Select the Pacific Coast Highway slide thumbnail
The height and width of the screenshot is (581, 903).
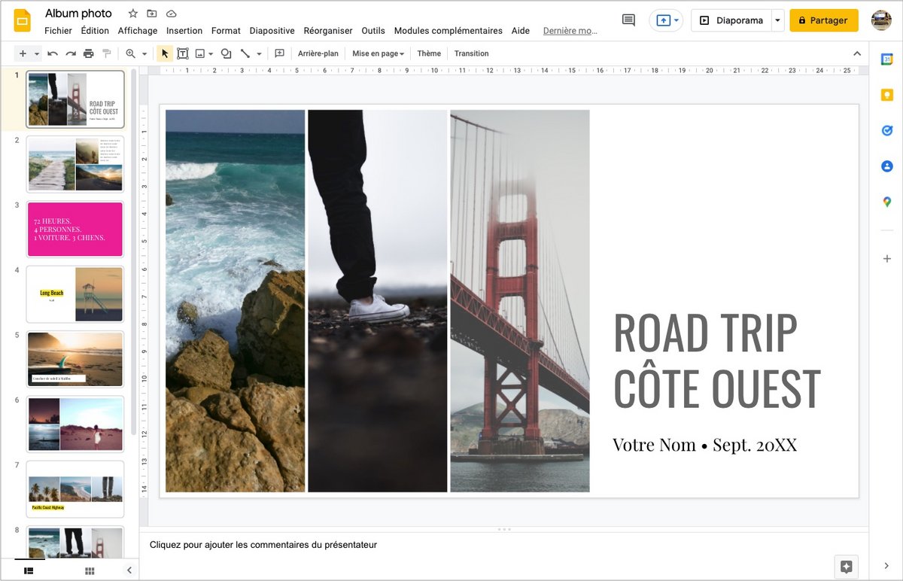75,489
